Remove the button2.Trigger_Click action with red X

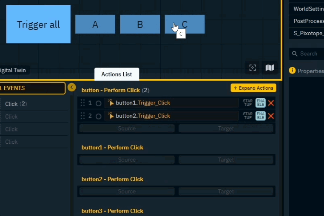tap(271, 116)
